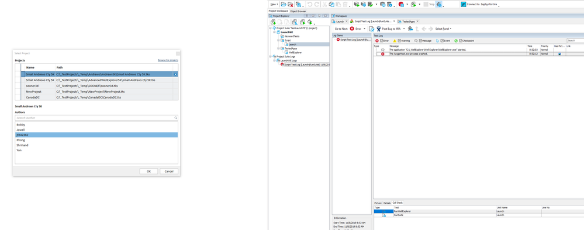Click the Run test play icon in main toolbar
This screenshot has height=230, width=584.
[413, 5]
